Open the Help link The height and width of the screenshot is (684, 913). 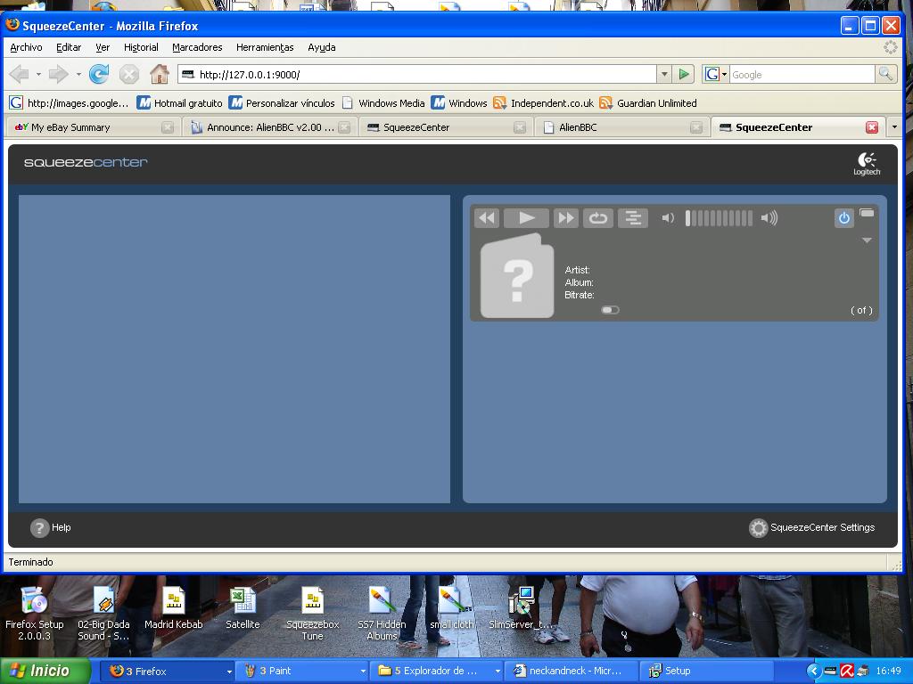pyautogui.click(x=51, y=527)
